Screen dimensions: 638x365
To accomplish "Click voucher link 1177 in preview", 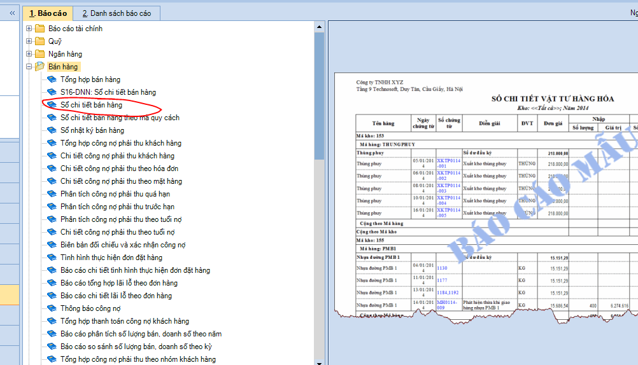I will pyautogui.click(x=442, y=280).
